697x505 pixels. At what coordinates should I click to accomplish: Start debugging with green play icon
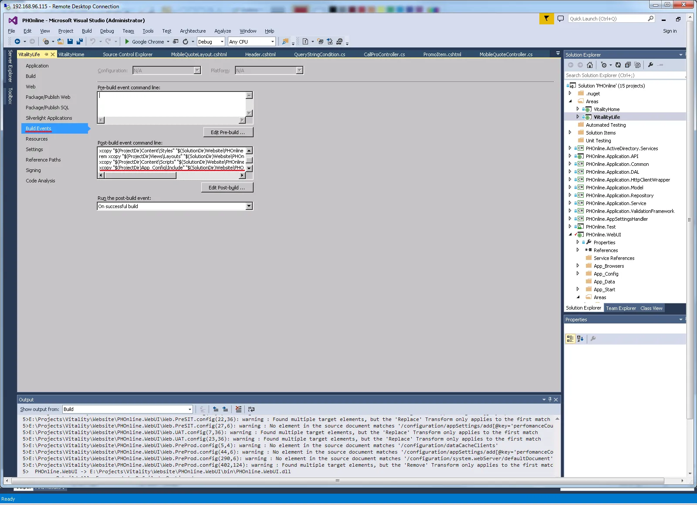click(x=127, y=42)
